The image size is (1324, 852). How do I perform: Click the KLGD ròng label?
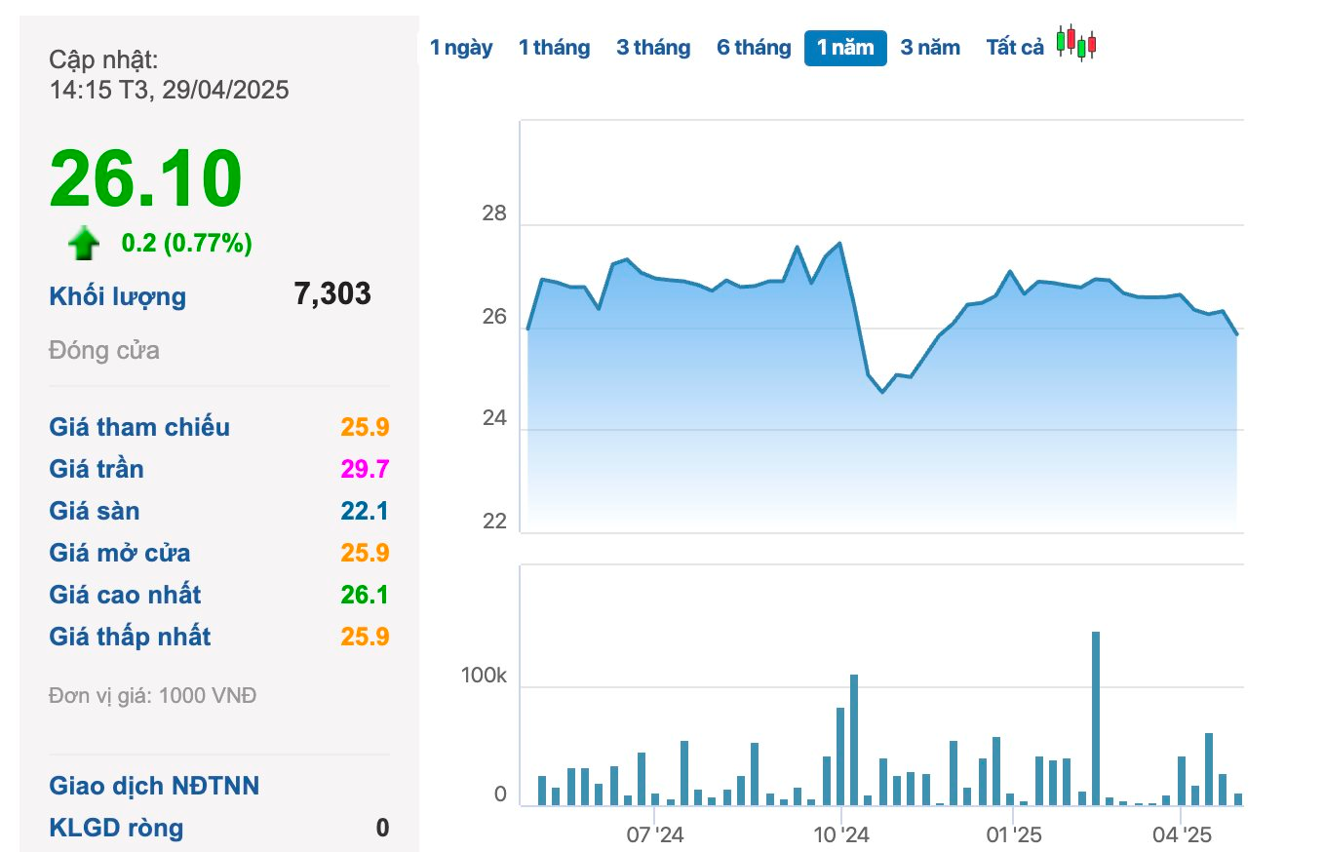click(116, 828)
